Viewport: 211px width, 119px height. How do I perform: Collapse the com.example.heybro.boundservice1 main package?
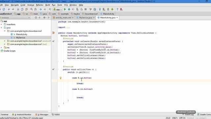point(5,31)
